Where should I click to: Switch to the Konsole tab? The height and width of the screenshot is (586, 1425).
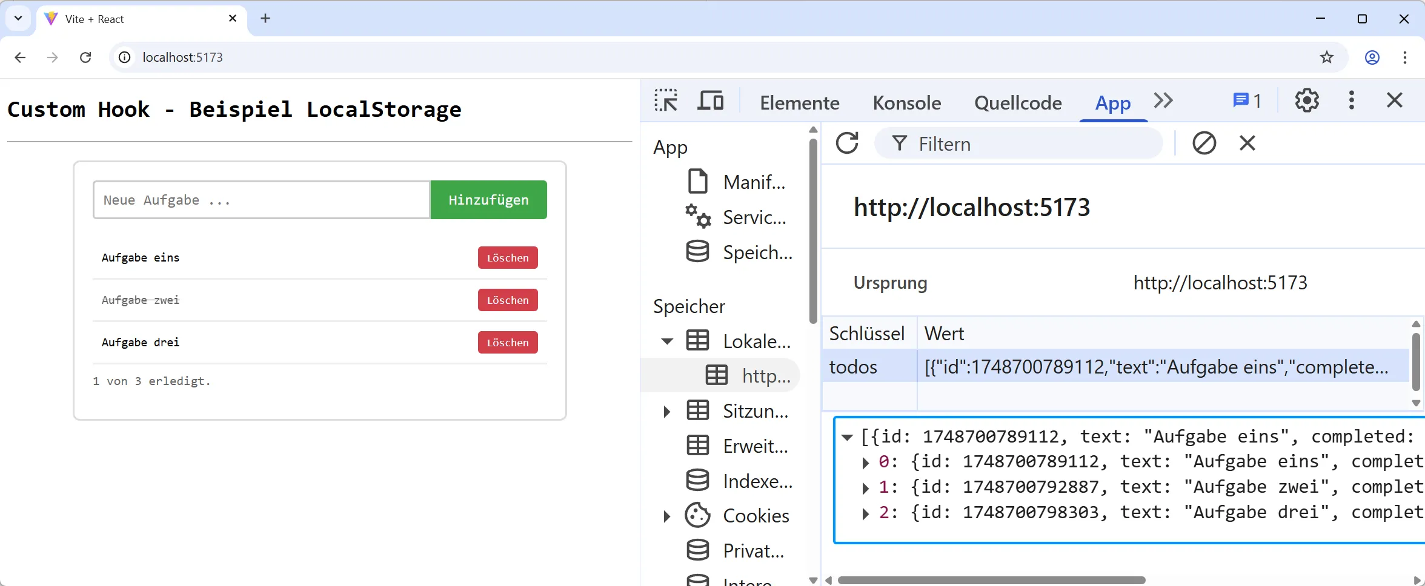click(906, 103)
